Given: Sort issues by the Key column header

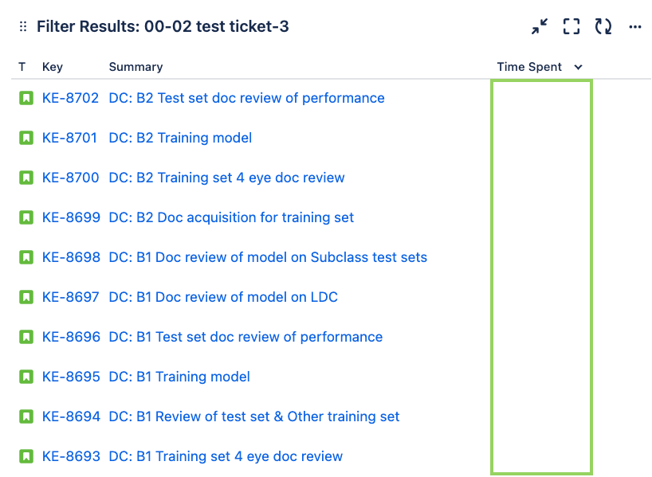Looking at the screenshot, I should tap(52, 67).
